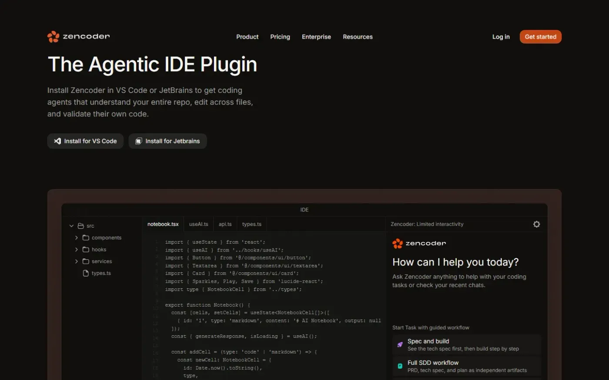
Task: Switch to the useAI.ts tab
Action: [198, 224]
